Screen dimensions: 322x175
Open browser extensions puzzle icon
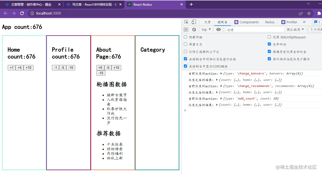pos(319,13)
